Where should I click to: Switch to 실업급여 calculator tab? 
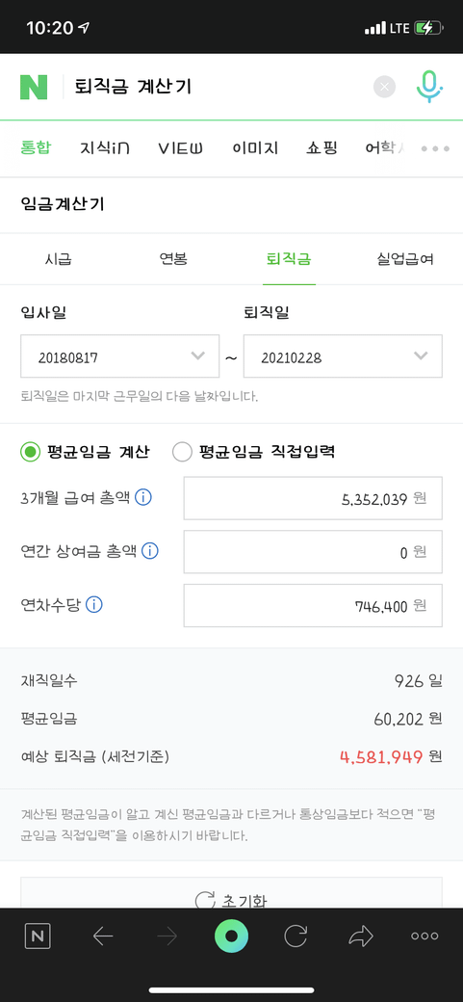point(405,259)
